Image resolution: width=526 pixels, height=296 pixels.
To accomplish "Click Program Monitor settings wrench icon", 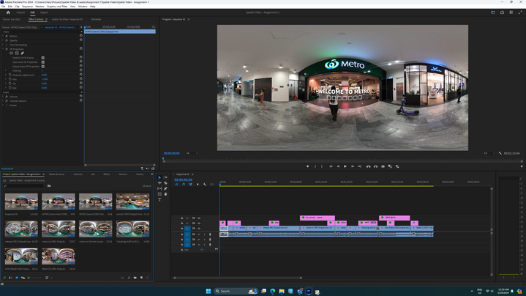I will click(x=500, y=153).
